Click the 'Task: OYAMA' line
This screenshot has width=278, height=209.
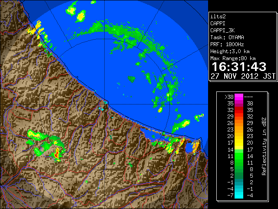(x=227, y=37)
